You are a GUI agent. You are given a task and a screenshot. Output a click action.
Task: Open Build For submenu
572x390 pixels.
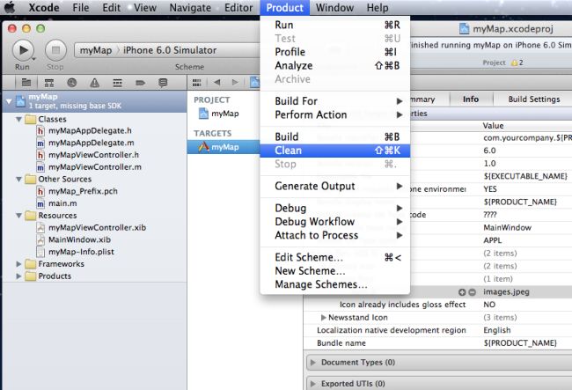pyautogui.click(x=335, y=101)
